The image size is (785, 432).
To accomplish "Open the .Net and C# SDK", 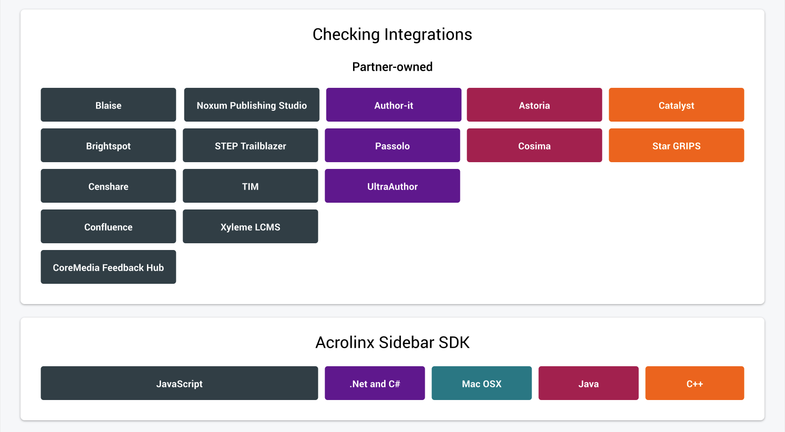I will [x=375, y=383].
